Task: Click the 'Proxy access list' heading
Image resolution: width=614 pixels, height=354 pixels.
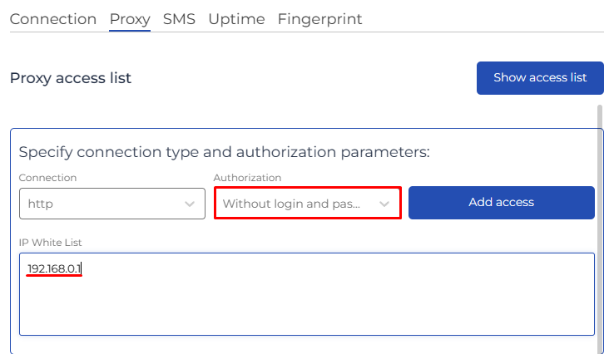Action: coord(71,79)
